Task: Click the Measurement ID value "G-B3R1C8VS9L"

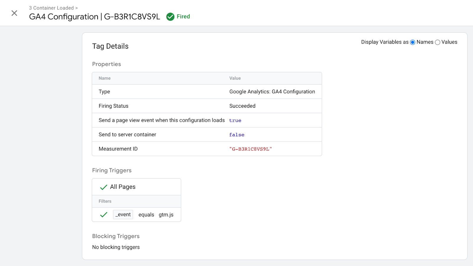Action: pyautogui.click(x=250, y=149)
